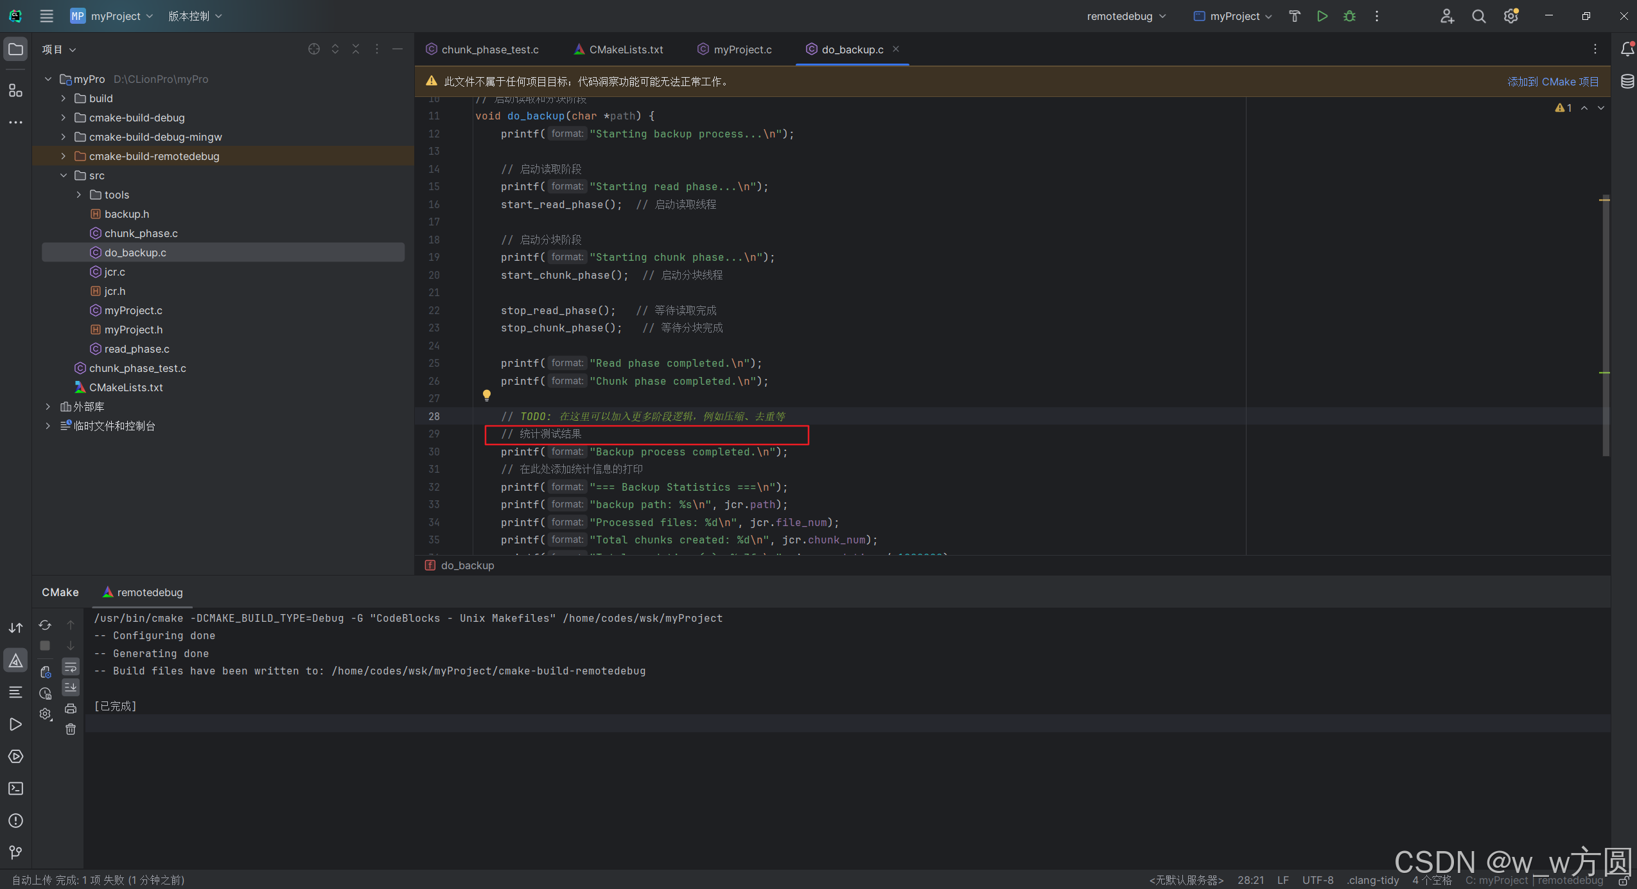Expand cmake-build-debug folder

63,118
